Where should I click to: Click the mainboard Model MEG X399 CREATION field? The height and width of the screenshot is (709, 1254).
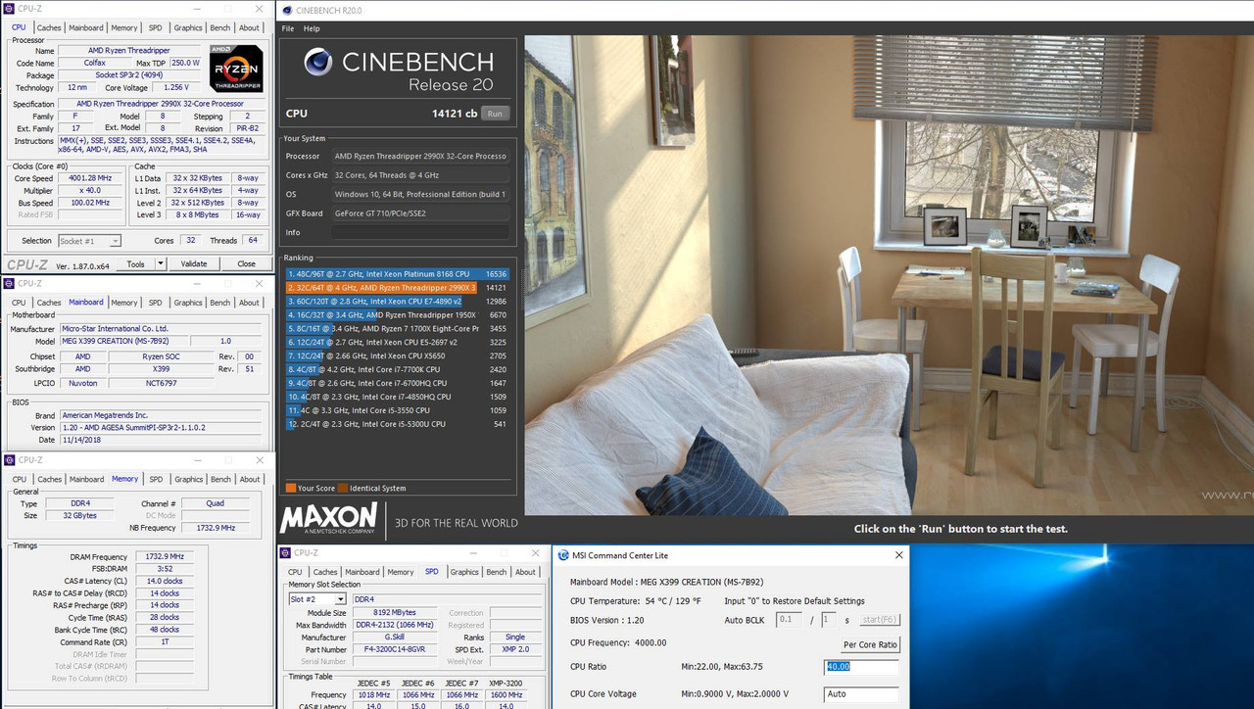[123, 341]
